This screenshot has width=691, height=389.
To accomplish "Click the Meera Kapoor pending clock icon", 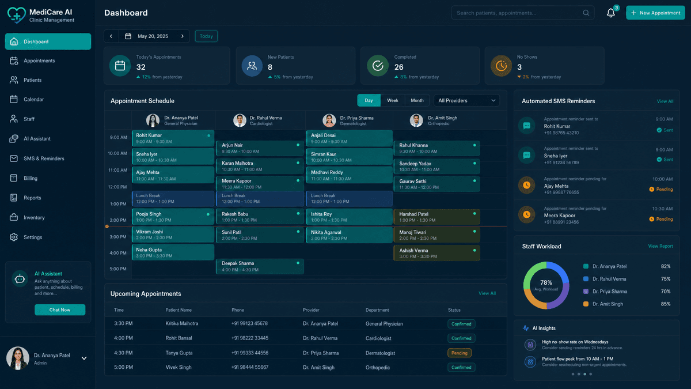I will 526,214.
